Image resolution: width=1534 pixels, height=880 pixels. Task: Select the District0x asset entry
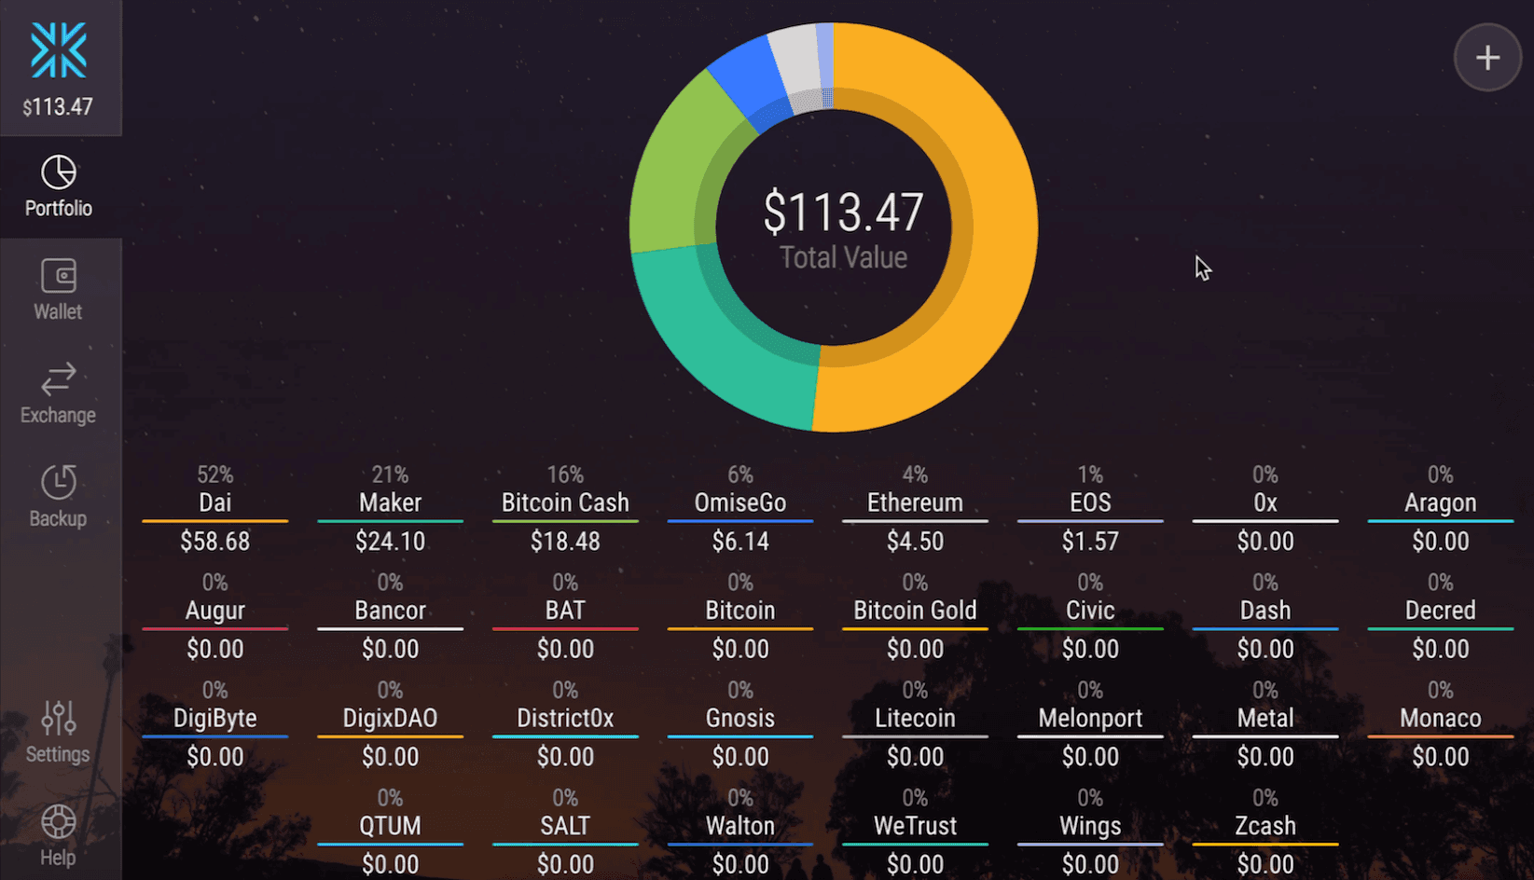pyautogui.click(x=565, y=723)
